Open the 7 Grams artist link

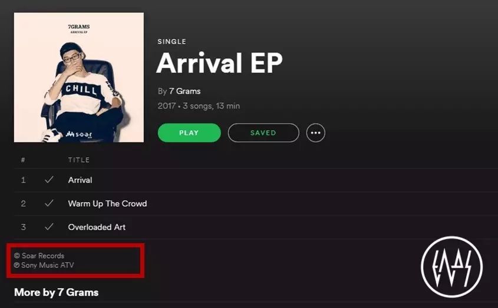point(184,91)
